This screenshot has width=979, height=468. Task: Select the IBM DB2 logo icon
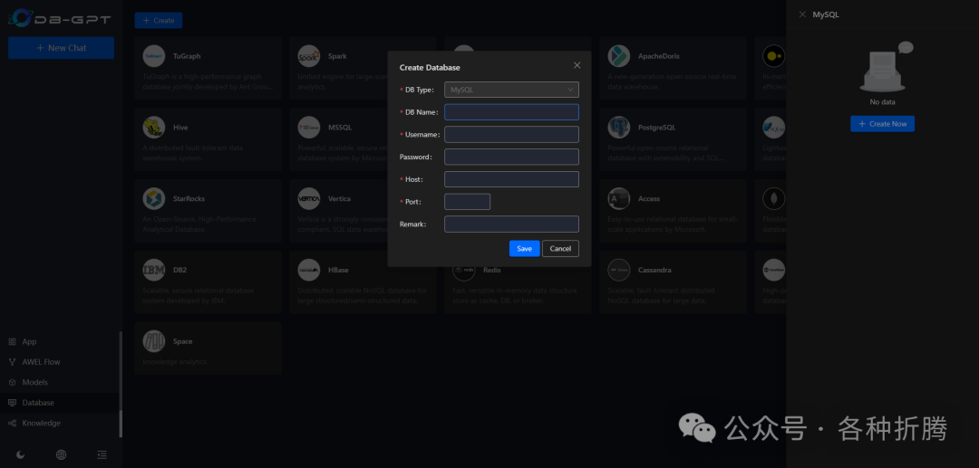[153, 270]
